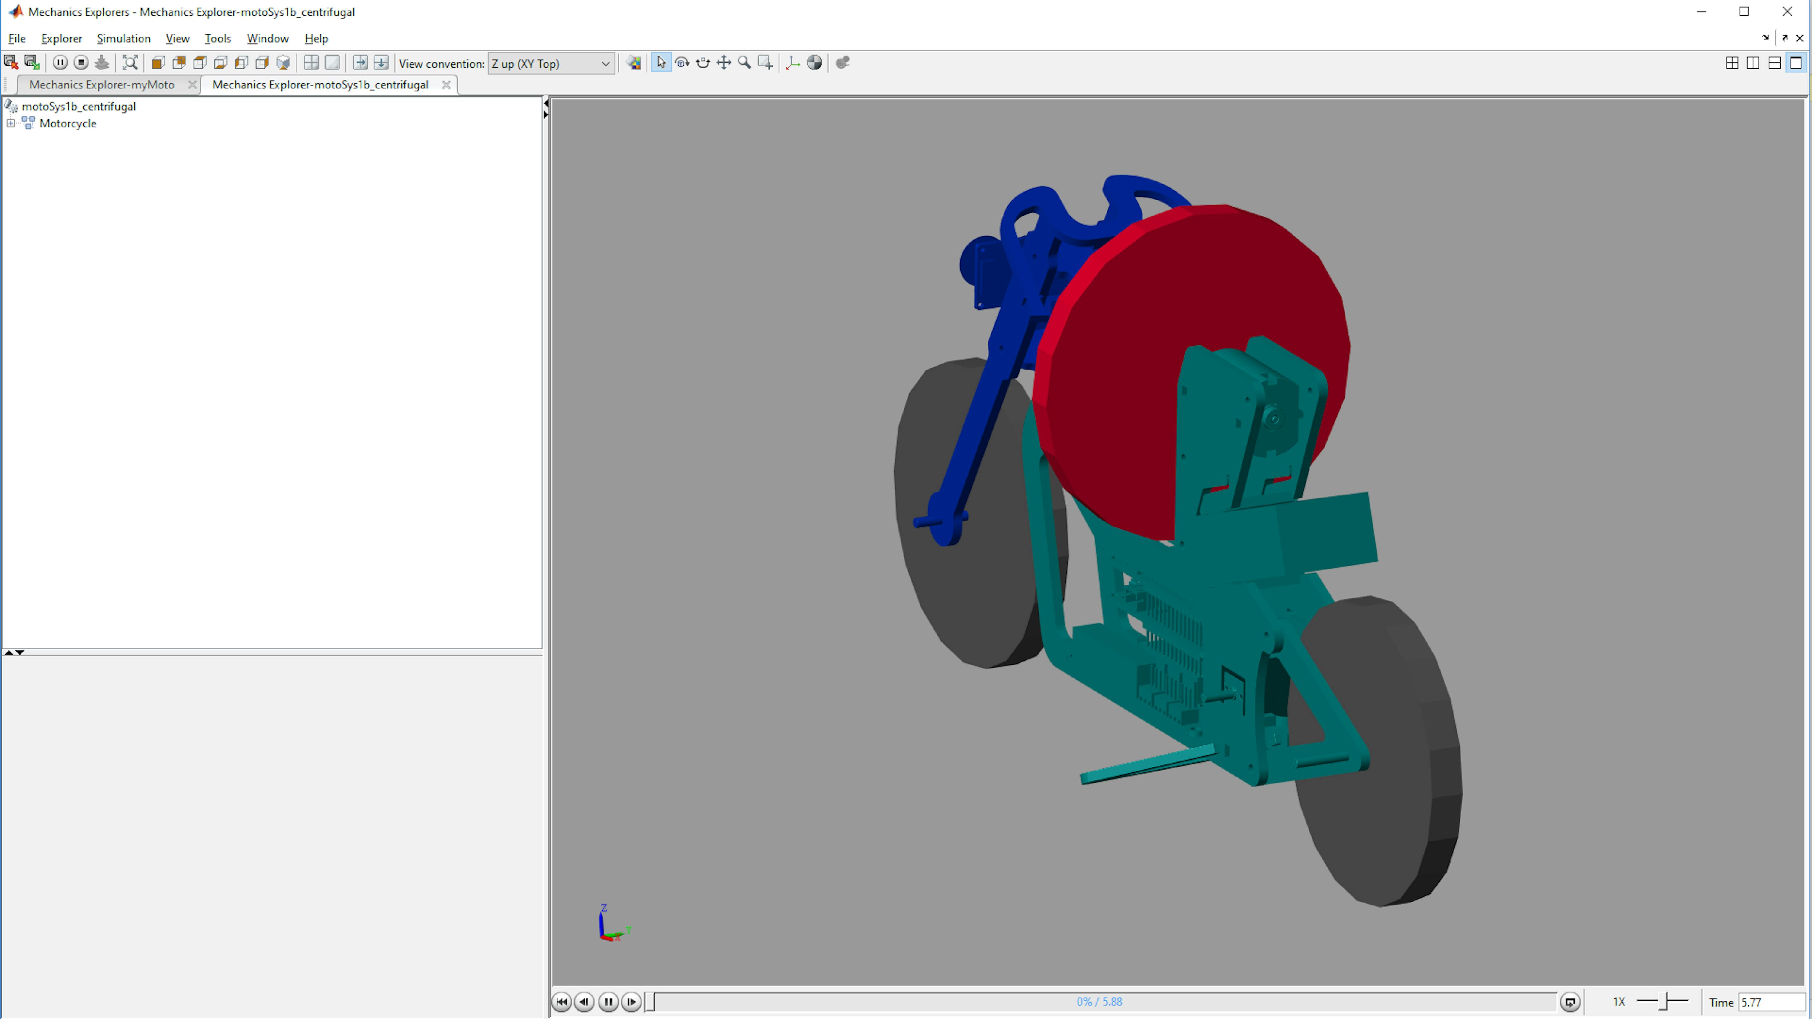Viewport: 1812px width, 1019px height.
Task: Select the motoSys1b_centrifugal root tree node
Action: [79, 106]
